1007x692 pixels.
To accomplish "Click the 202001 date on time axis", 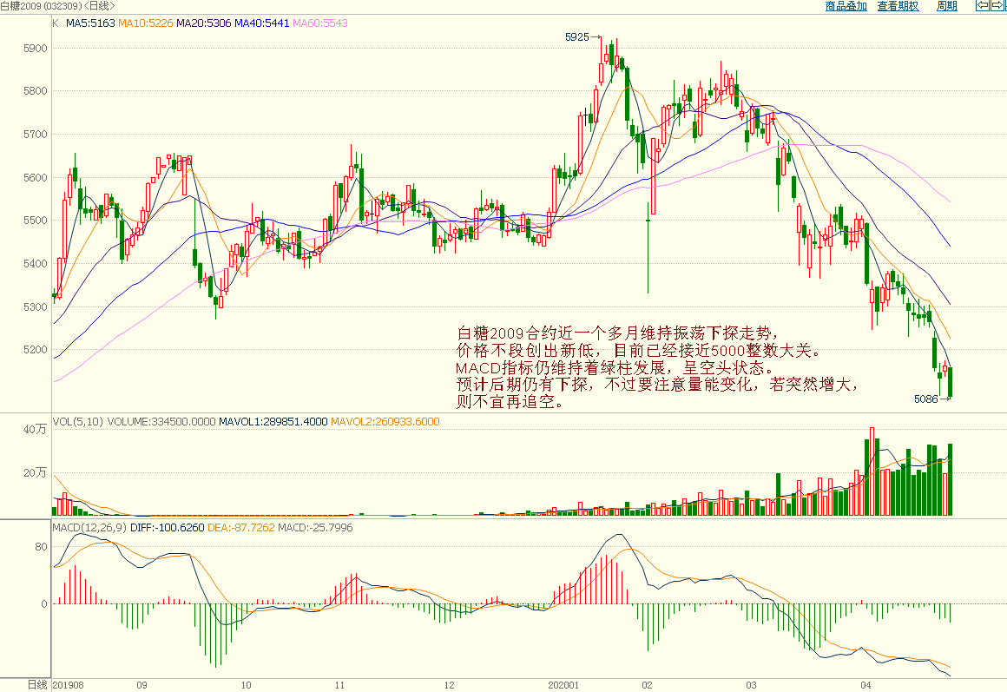I will (x=563, y=685).
